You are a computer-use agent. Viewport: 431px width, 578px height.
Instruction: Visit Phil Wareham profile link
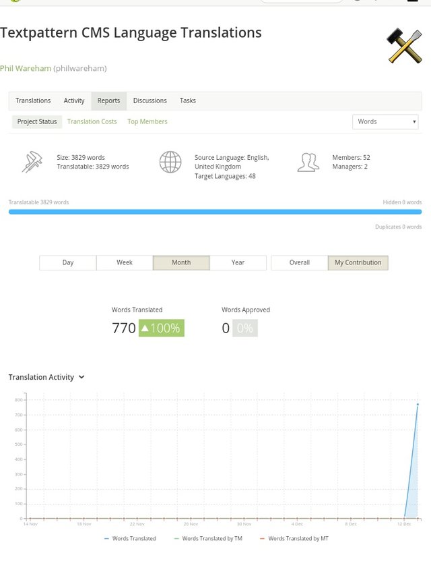click(26, 68)
